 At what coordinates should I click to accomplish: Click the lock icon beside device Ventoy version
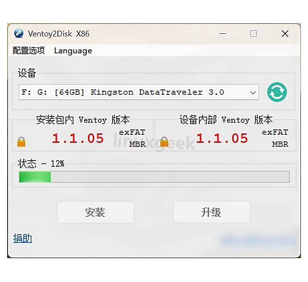(164, 142)
